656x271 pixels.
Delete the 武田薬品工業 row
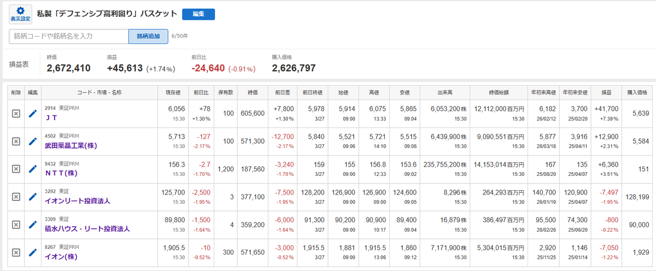(x=16, y=142)
